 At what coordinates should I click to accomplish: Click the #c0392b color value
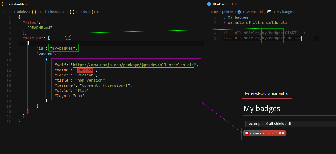(x=85, y=70)
